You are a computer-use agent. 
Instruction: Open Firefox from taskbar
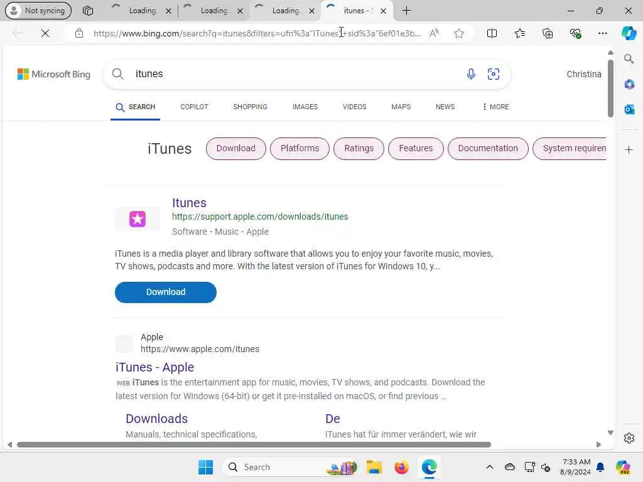pyautogui.click(x=401, y=467)
